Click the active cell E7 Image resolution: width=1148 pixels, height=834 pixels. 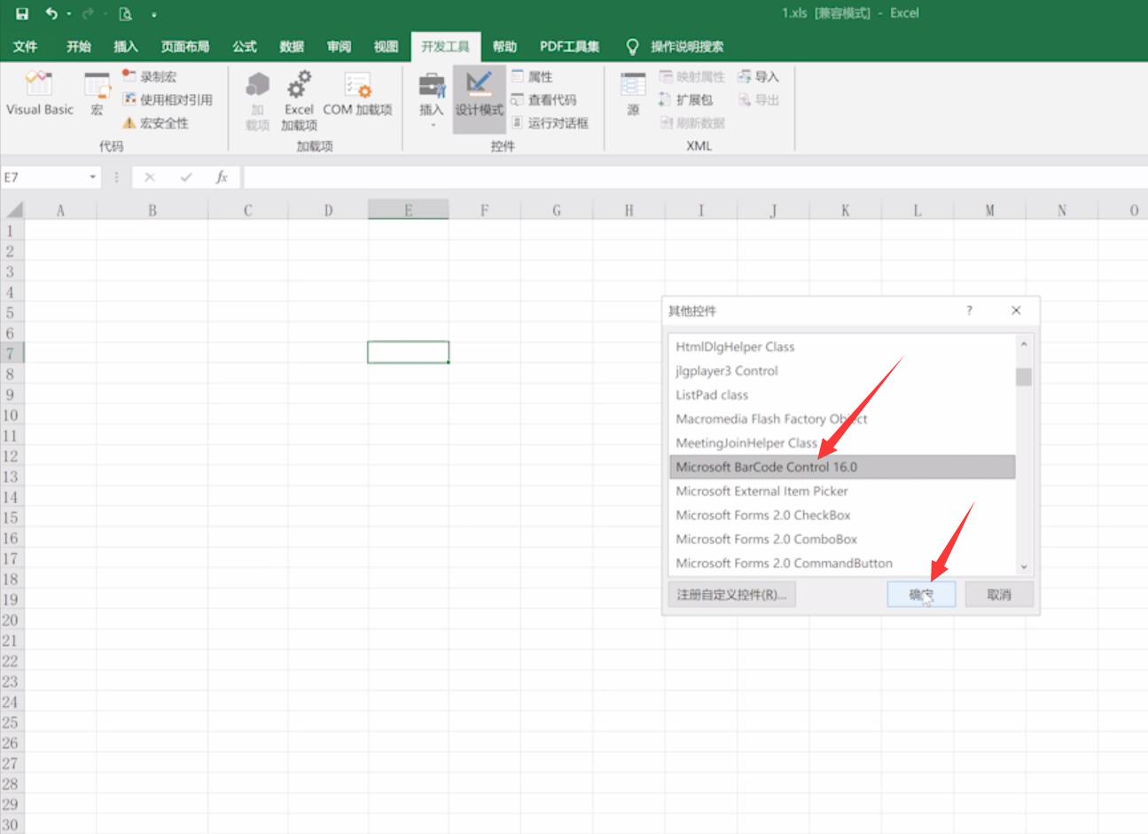[409, 353]
